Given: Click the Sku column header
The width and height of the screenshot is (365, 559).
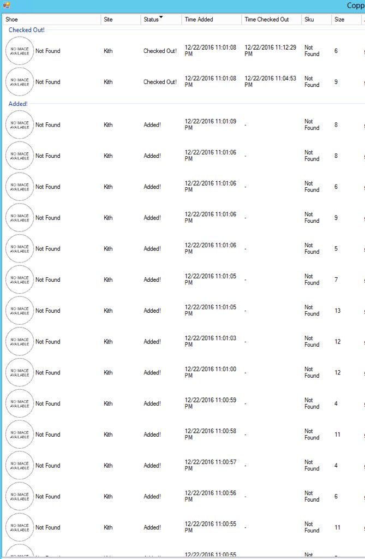Looking at the screenshot, I should (x=316, y=20).
